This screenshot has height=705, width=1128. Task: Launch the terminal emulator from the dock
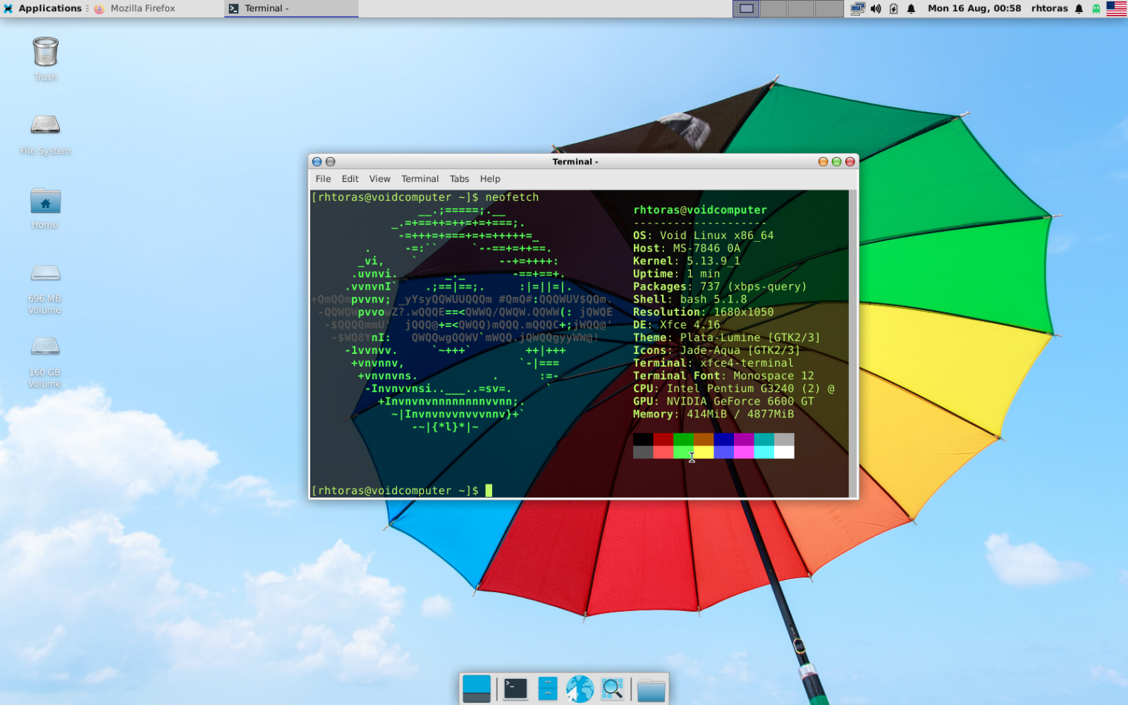[515, 688]
